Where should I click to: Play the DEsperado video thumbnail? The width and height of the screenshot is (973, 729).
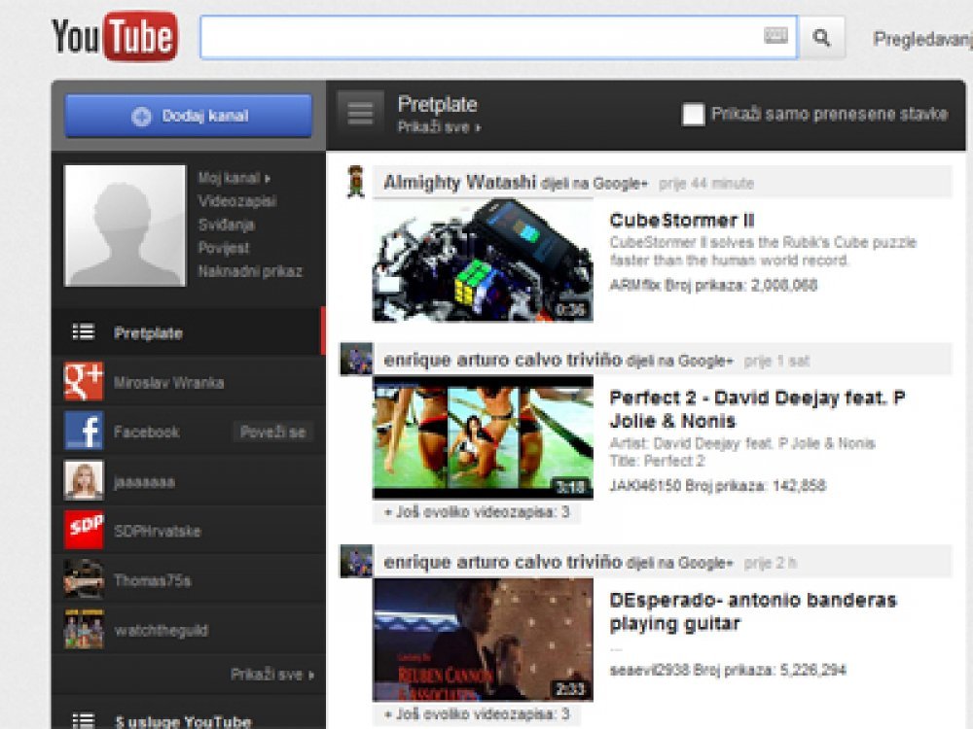[483, 640]
